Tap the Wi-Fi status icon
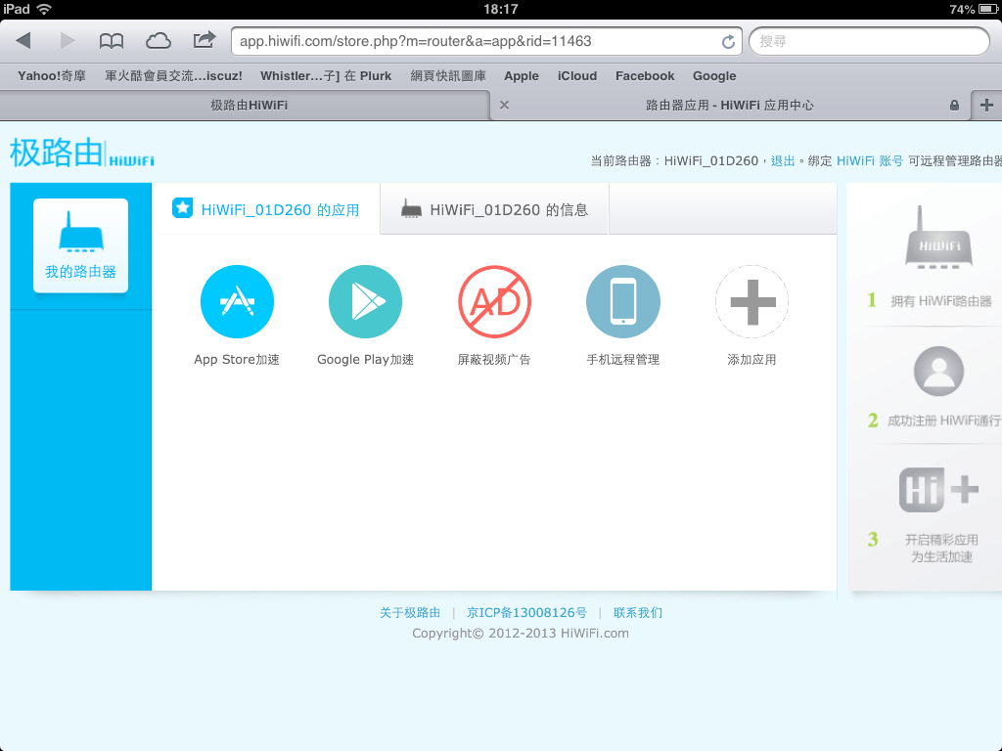The image size is (1002, 751). pyautogui.click(x=44, y=9)
